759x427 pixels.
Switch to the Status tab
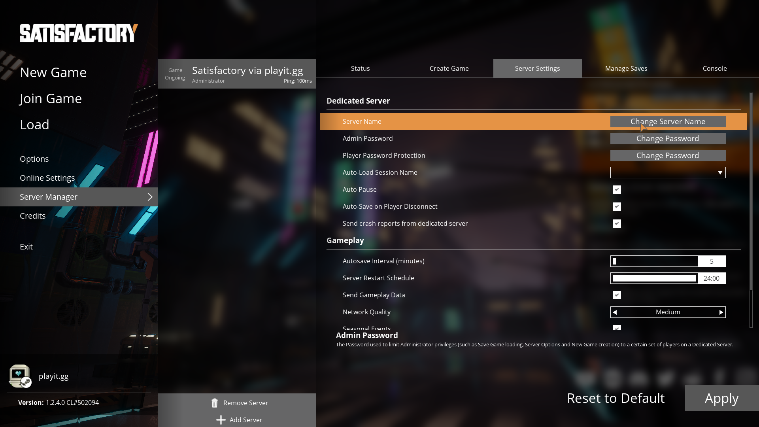click(361, 68)
